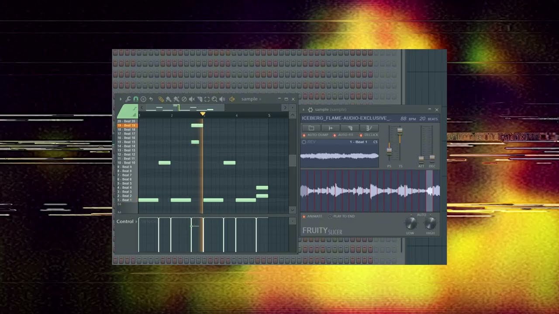Click the slicing options arrow button
This screenshot has width=559, height=314.
(331, 128)
